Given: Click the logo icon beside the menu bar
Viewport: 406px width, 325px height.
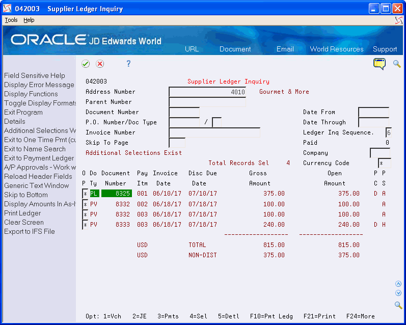Looking at the screenshot, I should coord(399,20).
